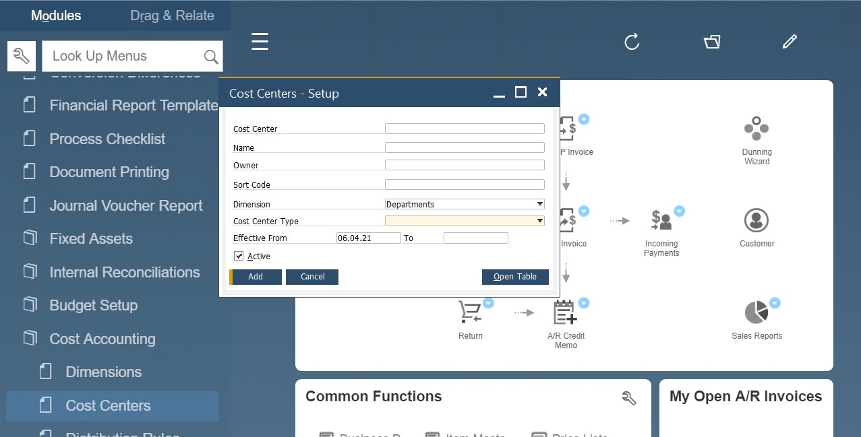
Task: Open the Incoming Payments icon
Action: coord(661,220)
